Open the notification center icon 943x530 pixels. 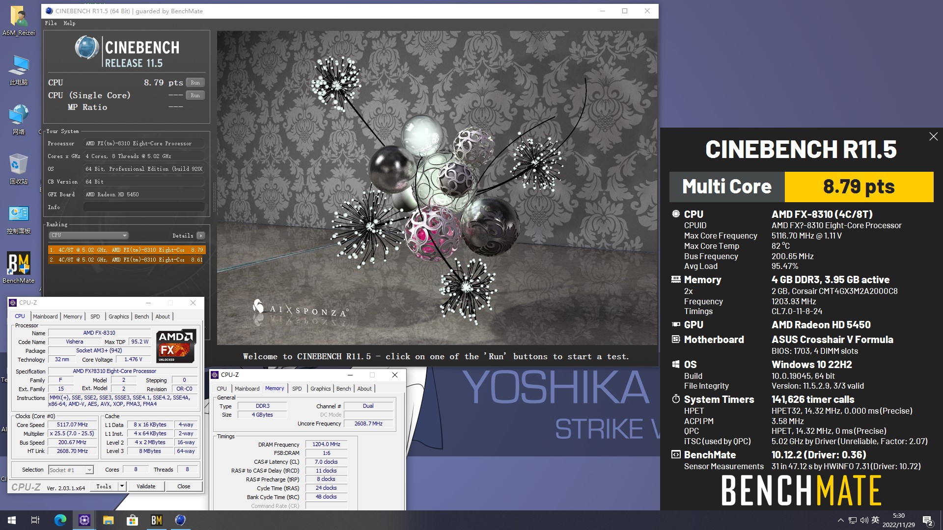click(928, 521)
